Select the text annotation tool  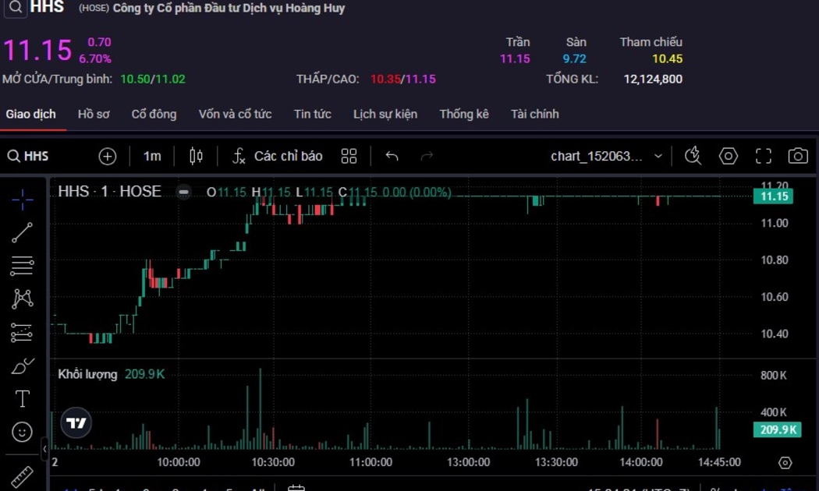(23, 399)
